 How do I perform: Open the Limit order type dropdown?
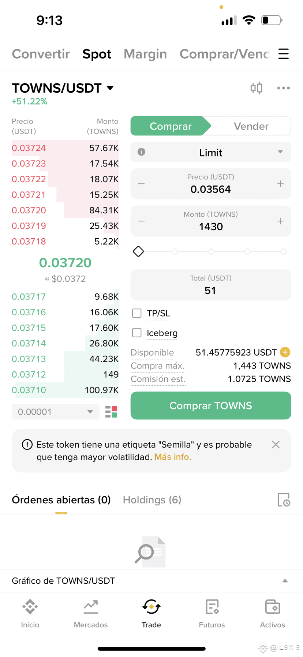[x=211, y=152]
